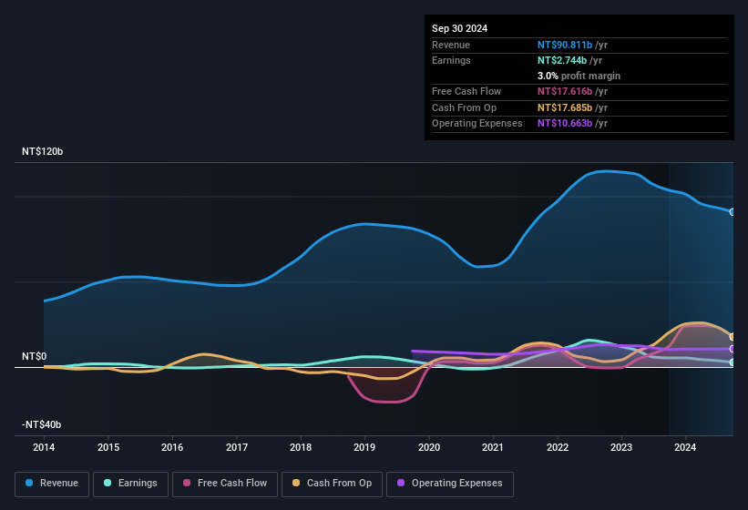Hide the Free Cash Flow series
The image size is (748, 510).
point(225,483)
